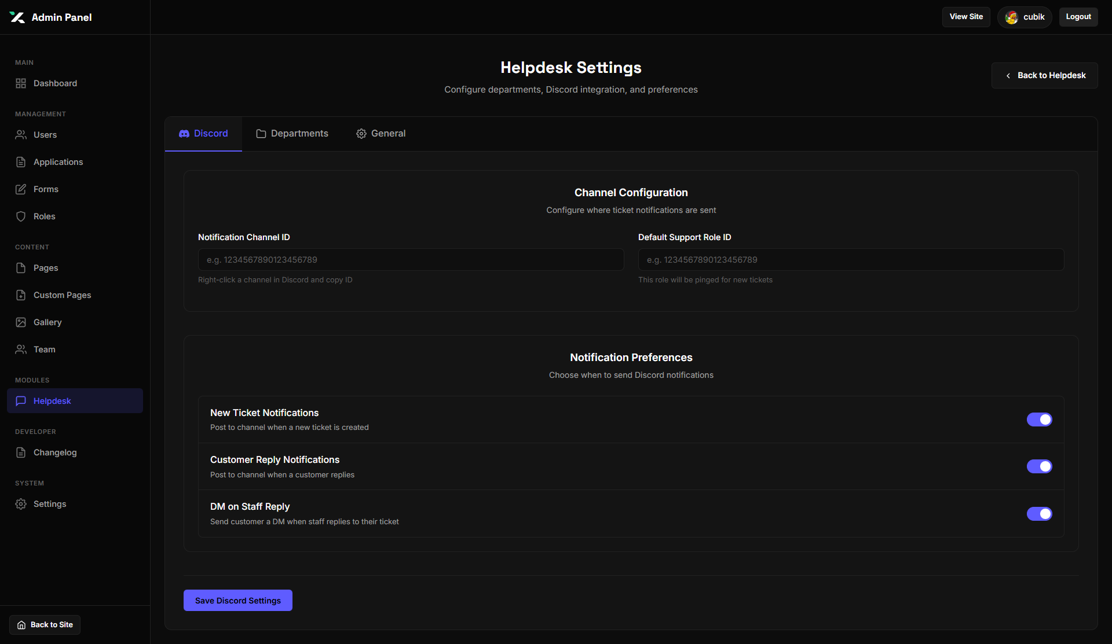Screen dimensions: 1112x644
Task: Click the Changelog document icon
Action: (21, 452)
